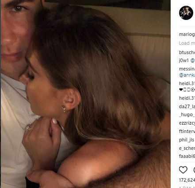Visit phil_jls commenter profile
Image resolution: width=195 pixels, height=188 pixels.
point(187,140)
